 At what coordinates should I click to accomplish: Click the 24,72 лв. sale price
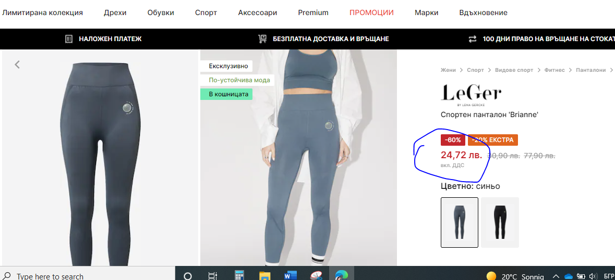(462, 155)
